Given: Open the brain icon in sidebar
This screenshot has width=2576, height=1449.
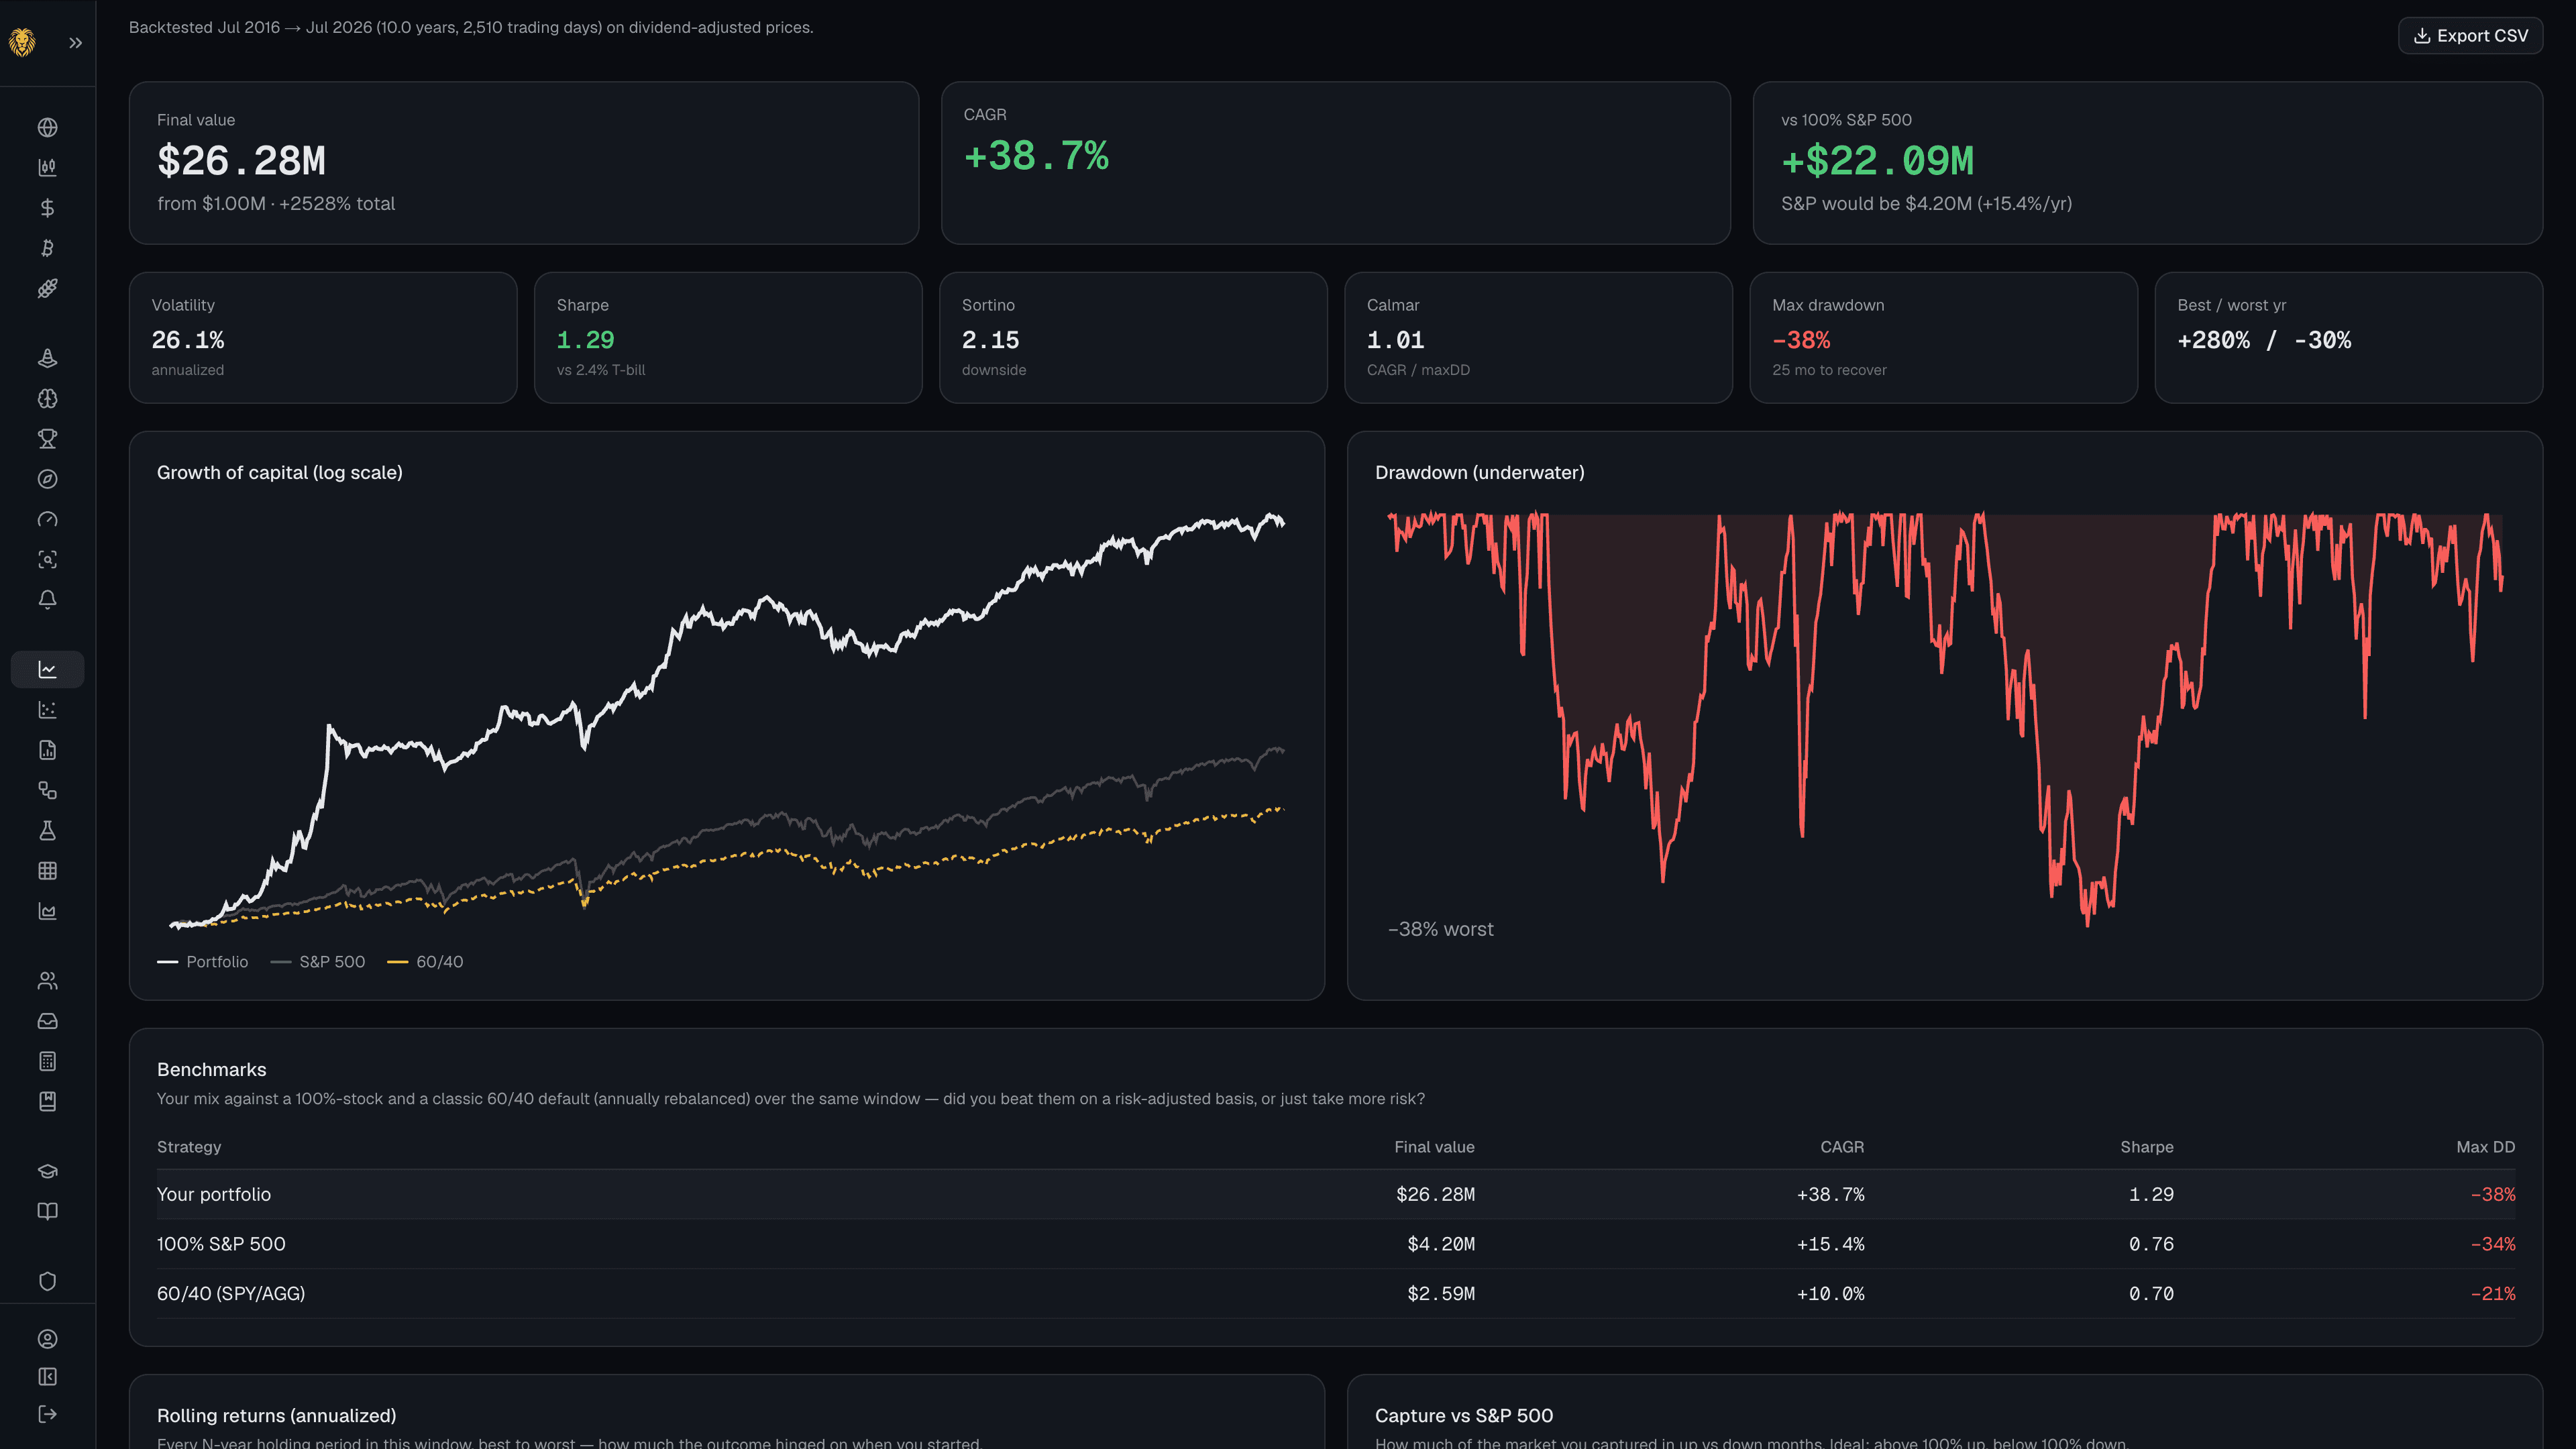Looking at the screenshot, I should [x=47, y=398].
